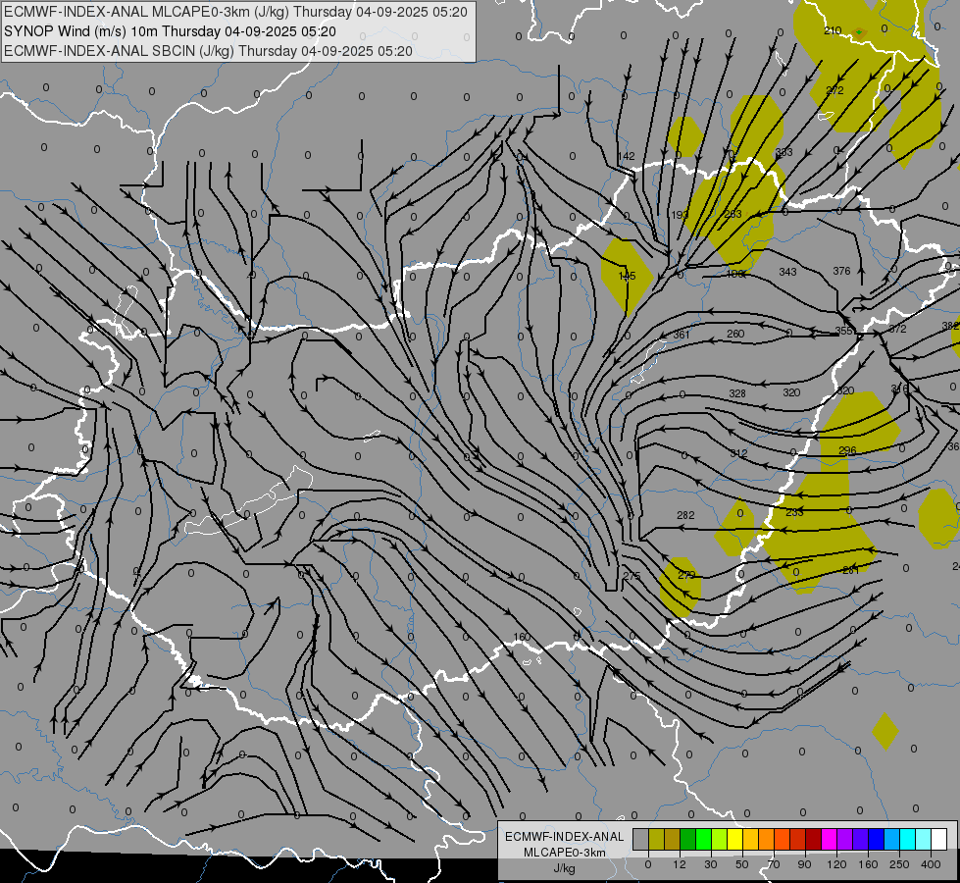Image resolution: width=960 pixels, height=883 pixels.
Task: Click the 142 value on the map
Action: tap(627, 156)
